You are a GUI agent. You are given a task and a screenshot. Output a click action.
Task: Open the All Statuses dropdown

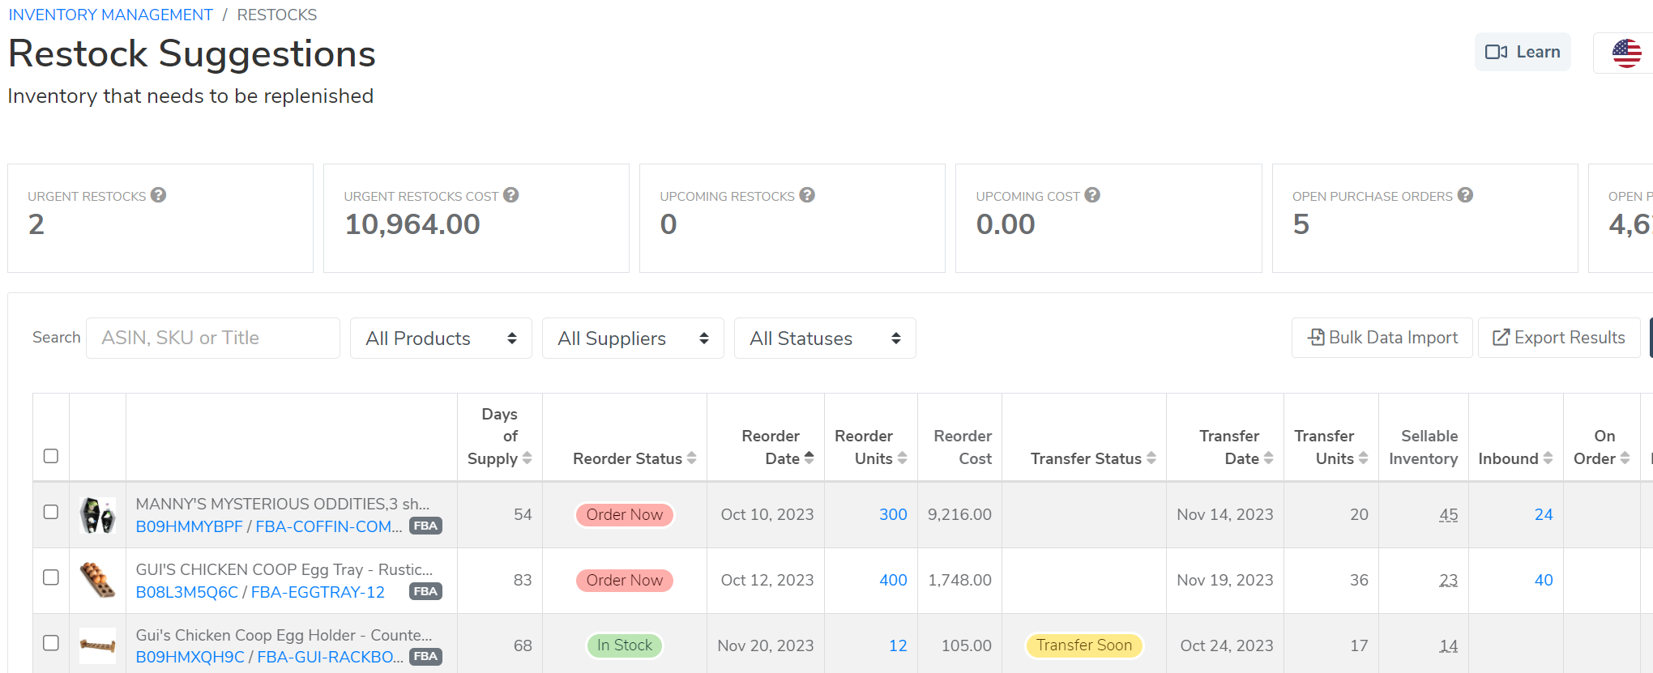click(x=825, y=339)
